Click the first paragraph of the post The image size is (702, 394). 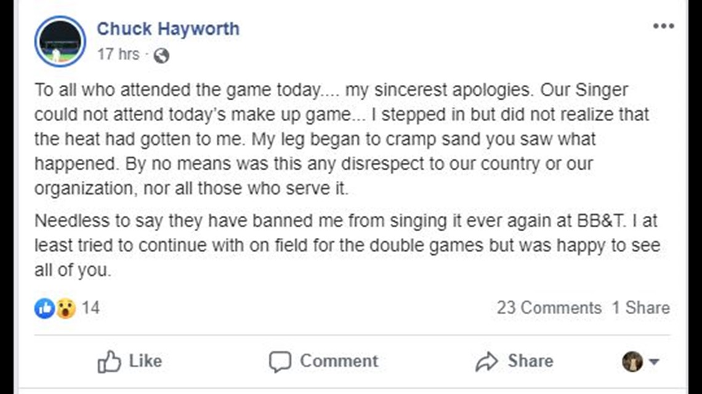(342, 139)
